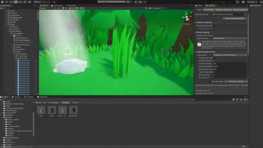Viewport: 263px width, 148px height.
Task: Toggle the Auto Generate checkbox
Action: tap(210, 81)
